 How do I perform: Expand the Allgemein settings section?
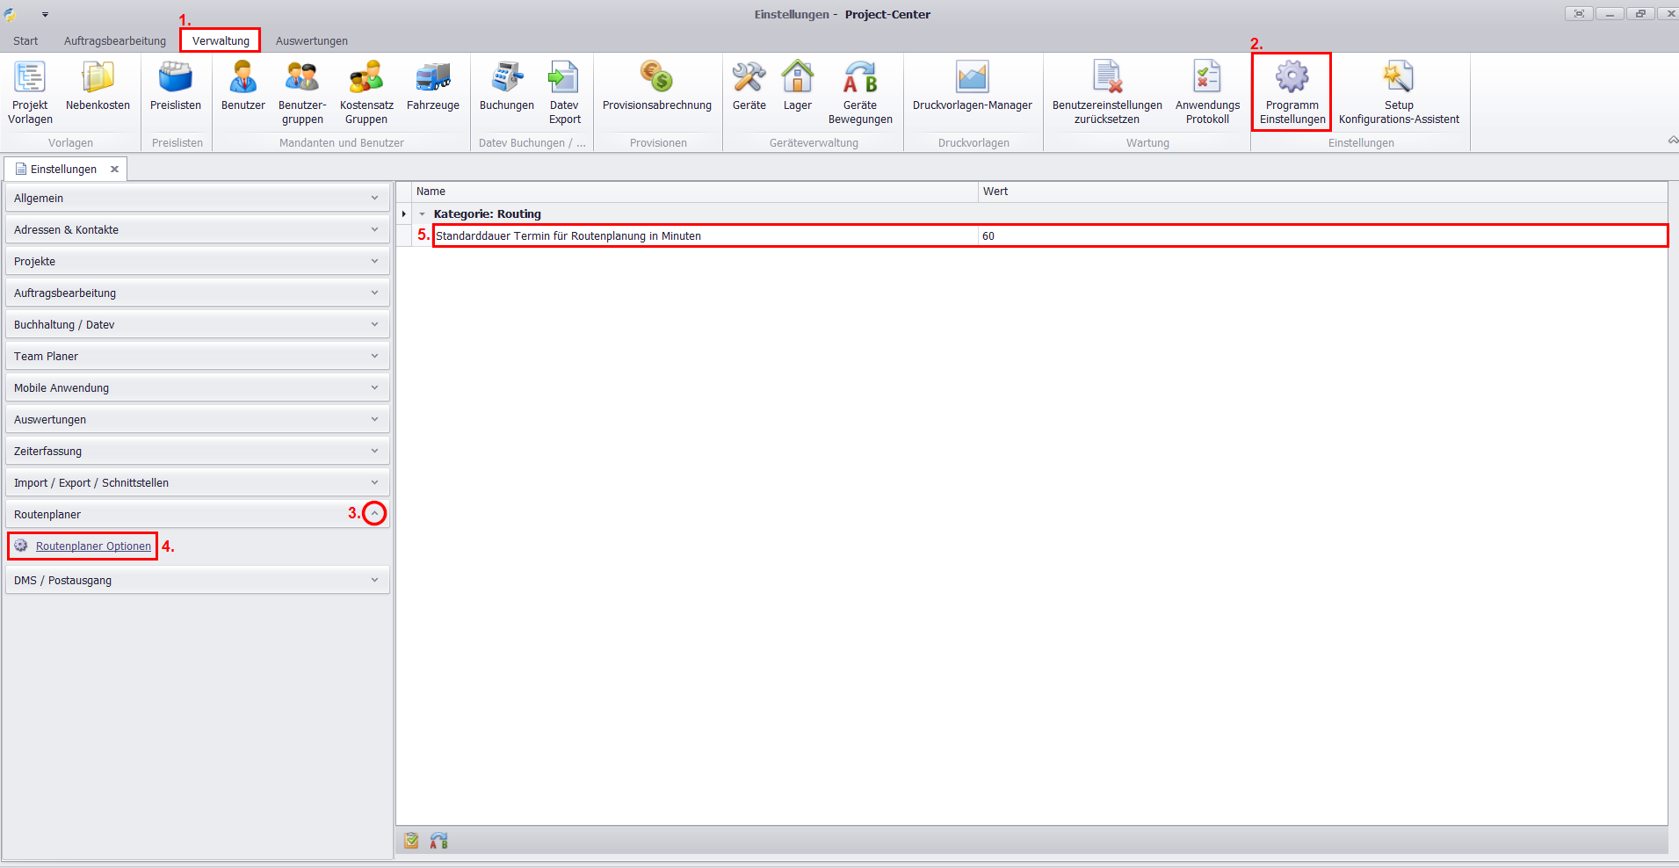374,199
